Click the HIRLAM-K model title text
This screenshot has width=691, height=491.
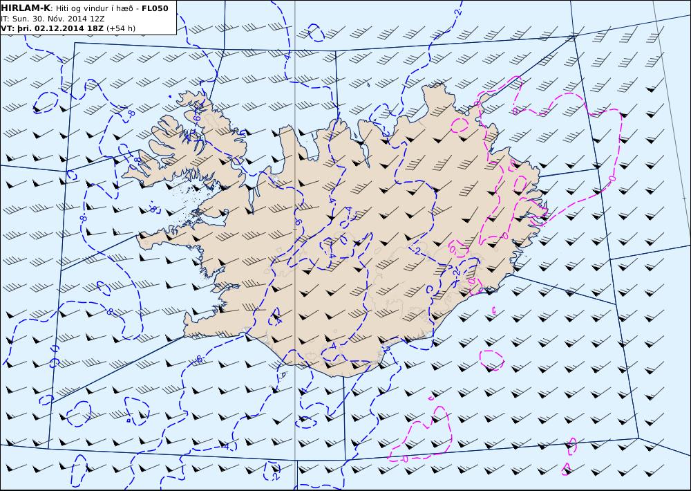tap(26, 8)
